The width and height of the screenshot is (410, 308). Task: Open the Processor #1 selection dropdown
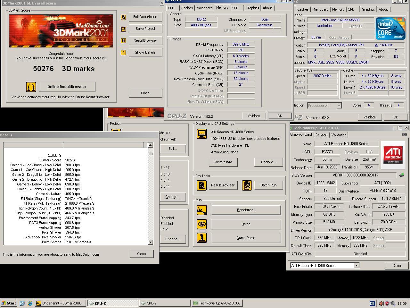pos(339,106)
